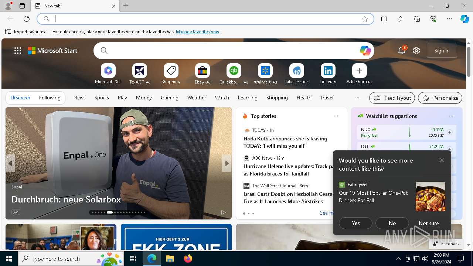473x266 pixels.
Task: Open the Quickbooks ad shortcut
Action: (x=234, y=74)
